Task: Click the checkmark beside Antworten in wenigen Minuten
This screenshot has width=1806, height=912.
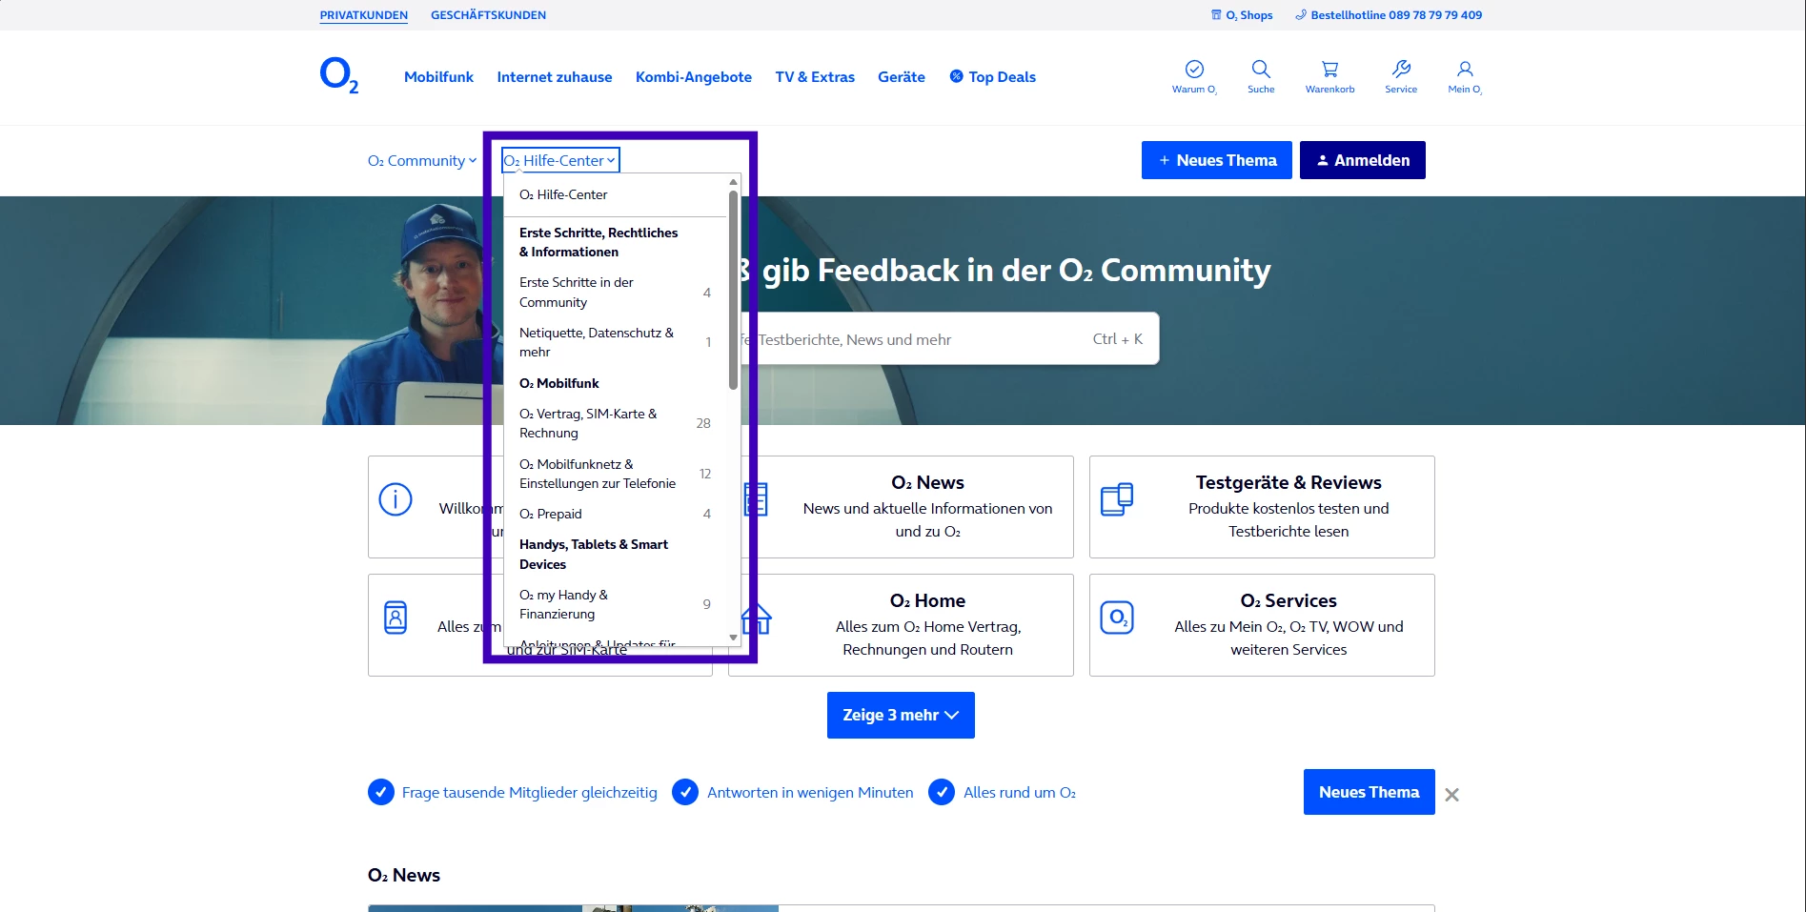Action: 685,792
